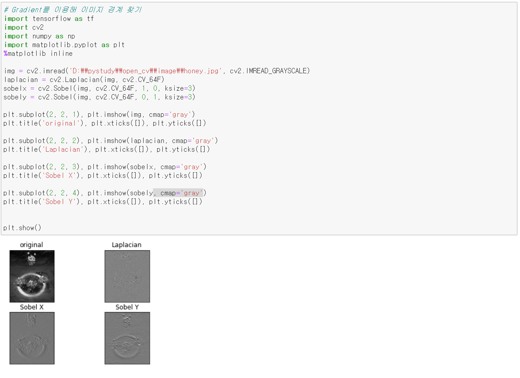Click the 'import tensorflow as tf' line
Viewport: 520px width, 378px height.
click(49, 19)
